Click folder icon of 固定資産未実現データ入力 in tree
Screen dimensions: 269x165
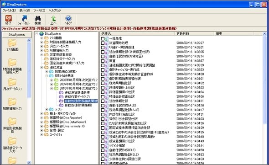pos(47,63)
